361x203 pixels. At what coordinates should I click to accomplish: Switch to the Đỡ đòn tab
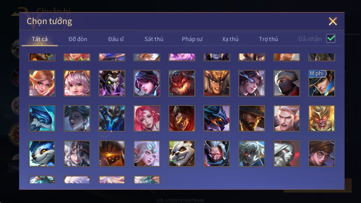point(78,39)
